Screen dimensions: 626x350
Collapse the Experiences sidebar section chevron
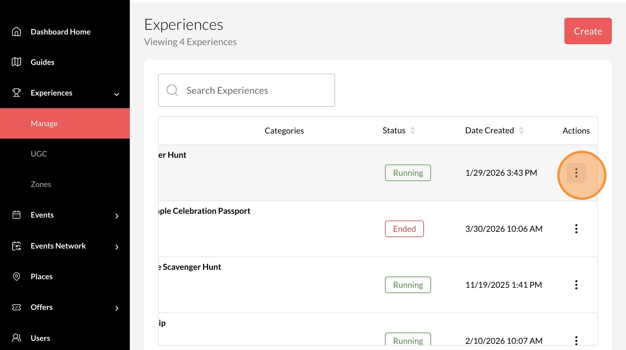[x=117, y=94]
